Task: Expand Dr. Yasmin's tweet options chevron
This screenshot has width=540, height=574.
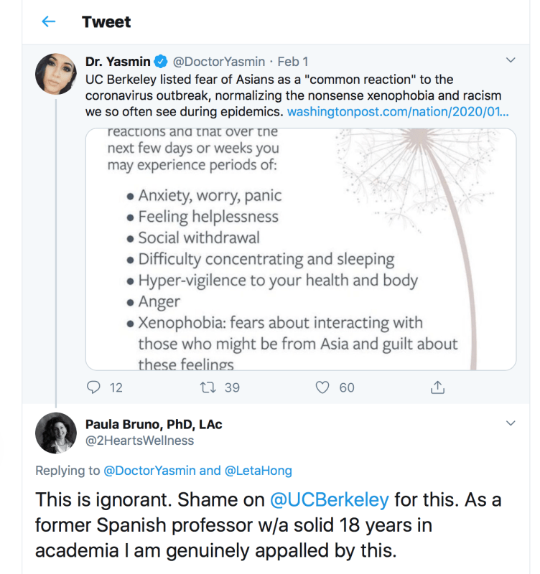Action: click(511, 60)
